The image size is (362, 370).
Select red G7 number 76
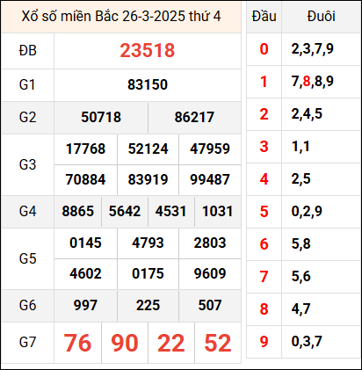(77, 343)
